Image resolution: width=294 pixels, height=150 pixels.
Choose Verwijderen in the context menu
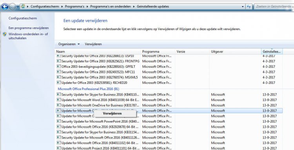[112, 113]
